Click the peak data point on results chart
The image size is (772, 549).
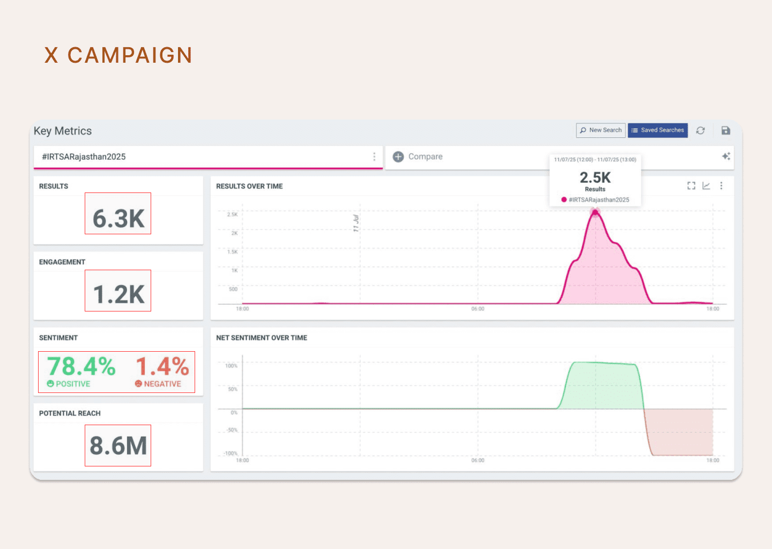(595, 212)
